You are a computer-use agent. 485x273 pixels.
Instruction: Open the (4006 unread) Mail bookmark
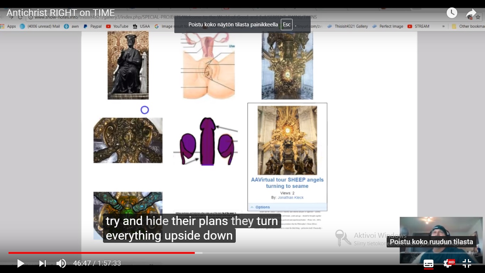coord(40,26)
